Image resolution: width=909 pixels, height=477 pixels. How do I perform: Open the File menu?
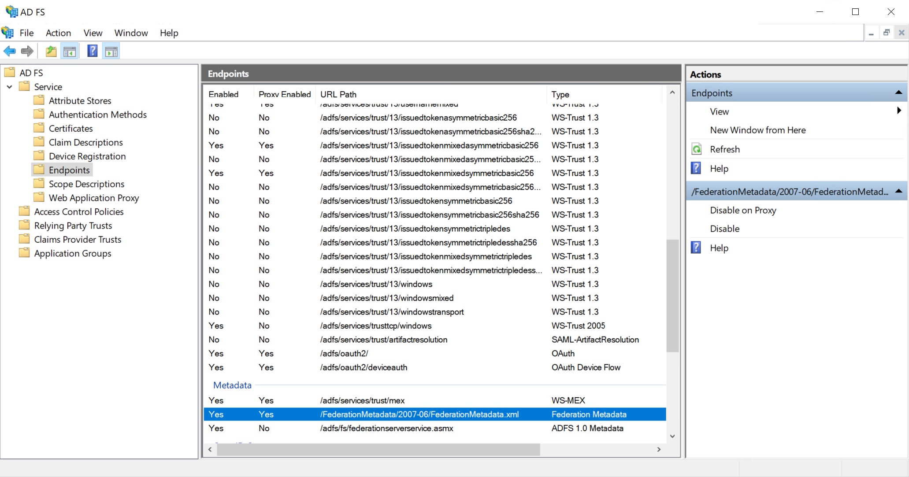click(26, 33)
